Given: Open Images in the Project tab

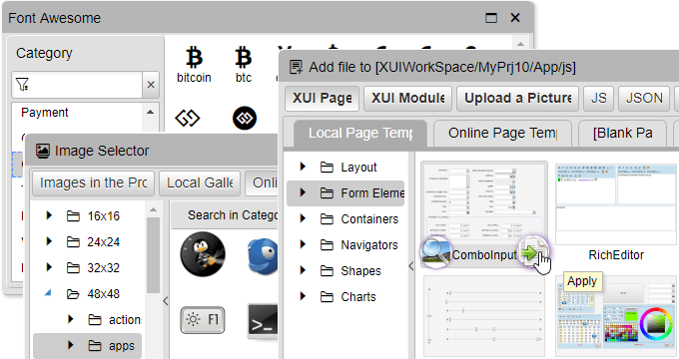Looking at the screenshot, I should (93, 182).
